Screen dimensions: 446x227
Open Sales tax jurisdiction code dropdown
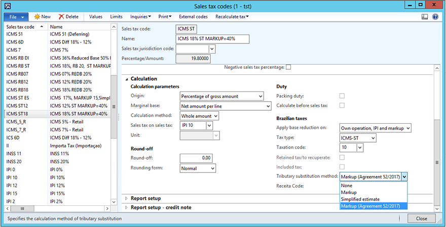212,49
